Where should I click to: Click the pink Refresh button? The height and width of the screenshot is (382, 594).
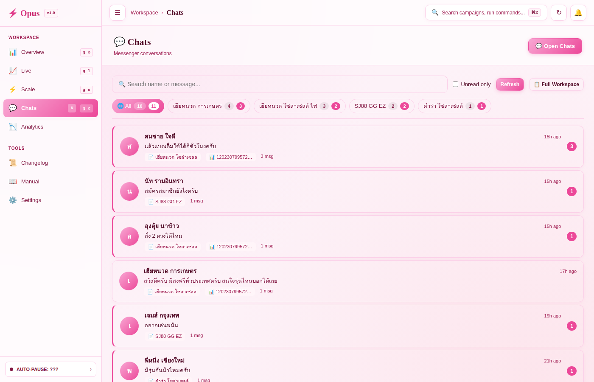[x=510, y=84]
